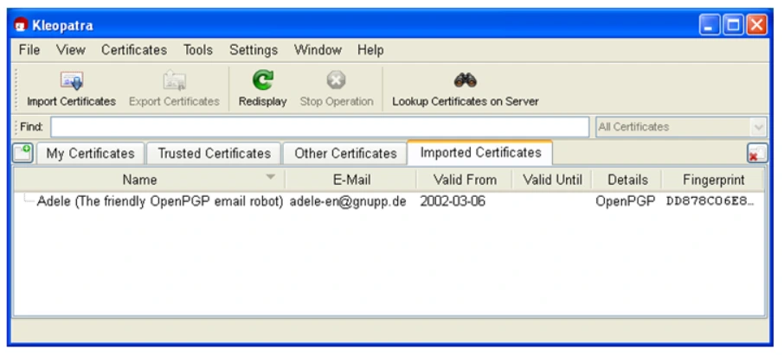
Task: Click the Find search input field
Action: click(319, 127)
